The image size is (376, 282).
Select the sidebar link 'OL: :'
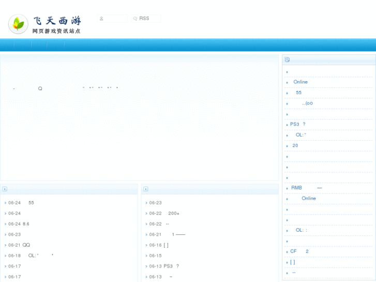(x=302, y=230)
